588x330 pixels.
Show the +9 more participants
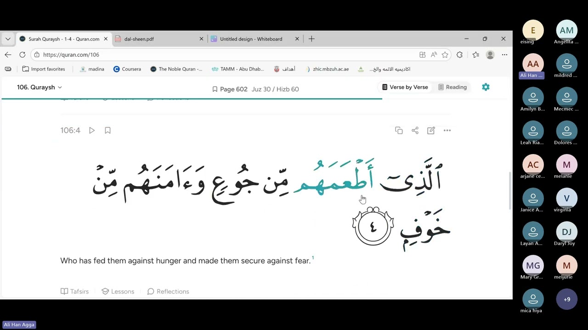[566, 299]
